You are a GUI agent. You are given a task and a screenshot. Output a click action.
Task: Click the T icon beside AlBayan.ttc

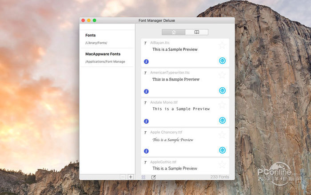[x=145, y=43]
